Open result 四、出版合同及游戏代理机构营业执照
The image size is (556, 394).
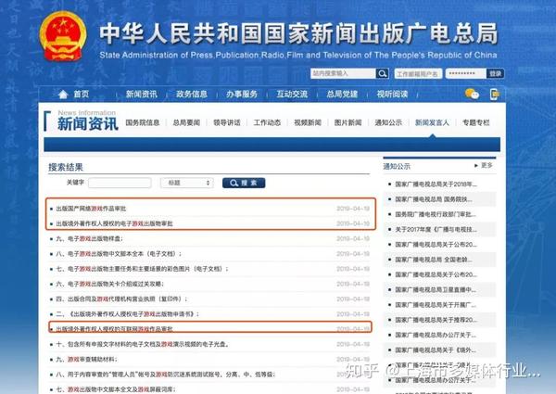(121, 299)
